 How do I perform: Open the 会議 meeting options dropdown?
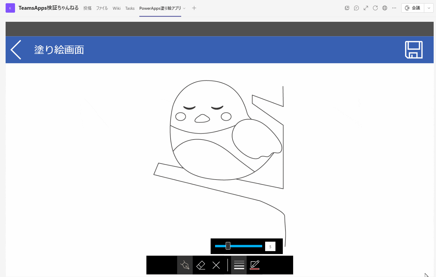click(429, 8)
